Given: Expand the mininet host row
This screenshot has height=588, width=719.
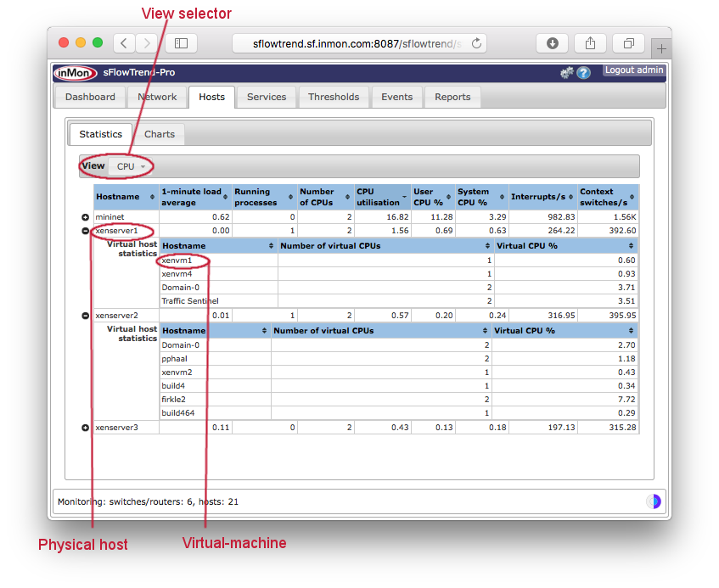Looking at the screenshot, I should click(85, 217).
